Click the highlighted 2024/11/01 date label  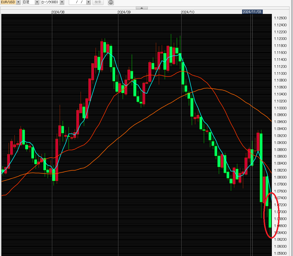[x=252, y=12]
